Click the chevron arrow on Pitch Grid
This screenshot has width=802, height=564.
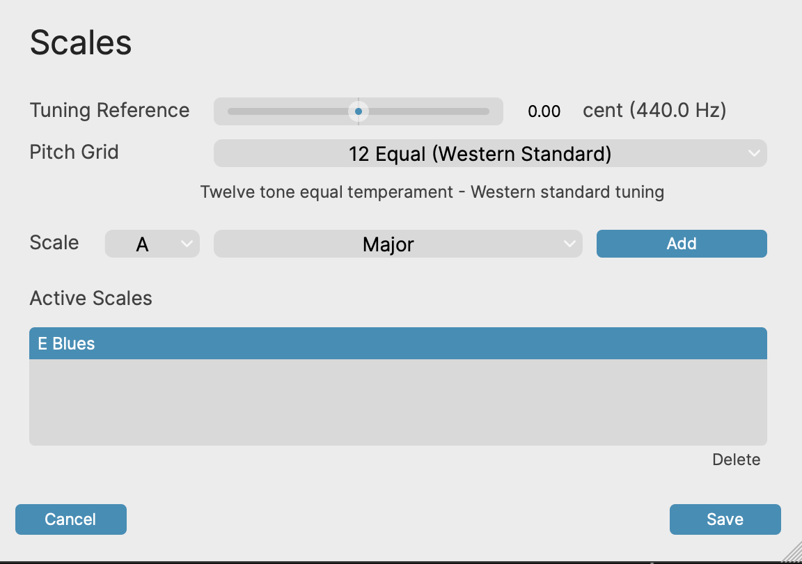[753, 153]
